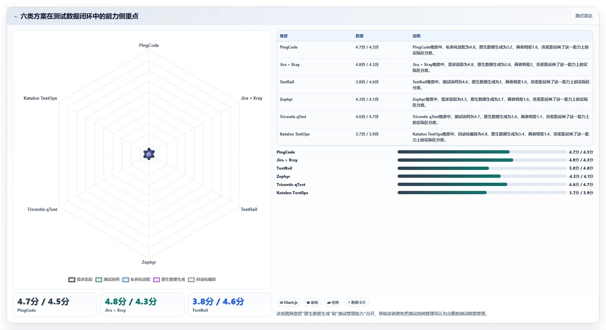The height and width of the screenshot is (330, 606).
Task: Click the Tricentis qTest维度中 description text
Action: point(501,119)
